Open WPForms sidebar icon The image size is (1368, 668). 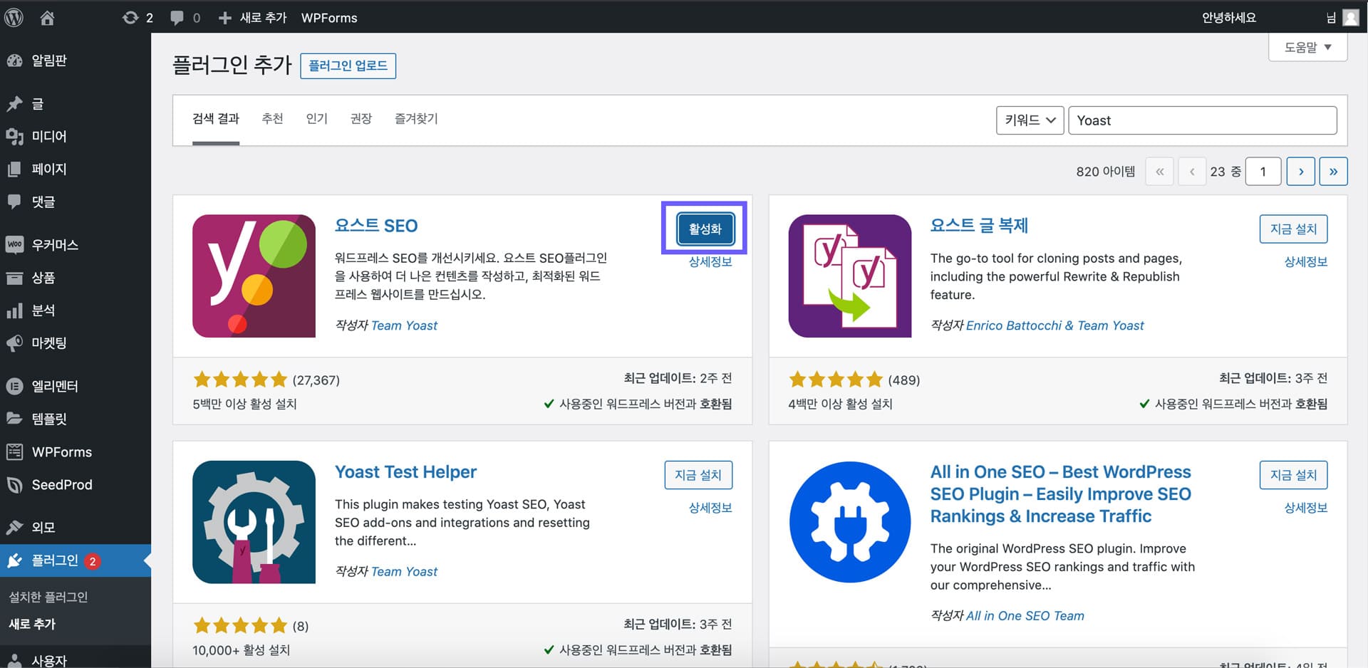tap(14, 452)
